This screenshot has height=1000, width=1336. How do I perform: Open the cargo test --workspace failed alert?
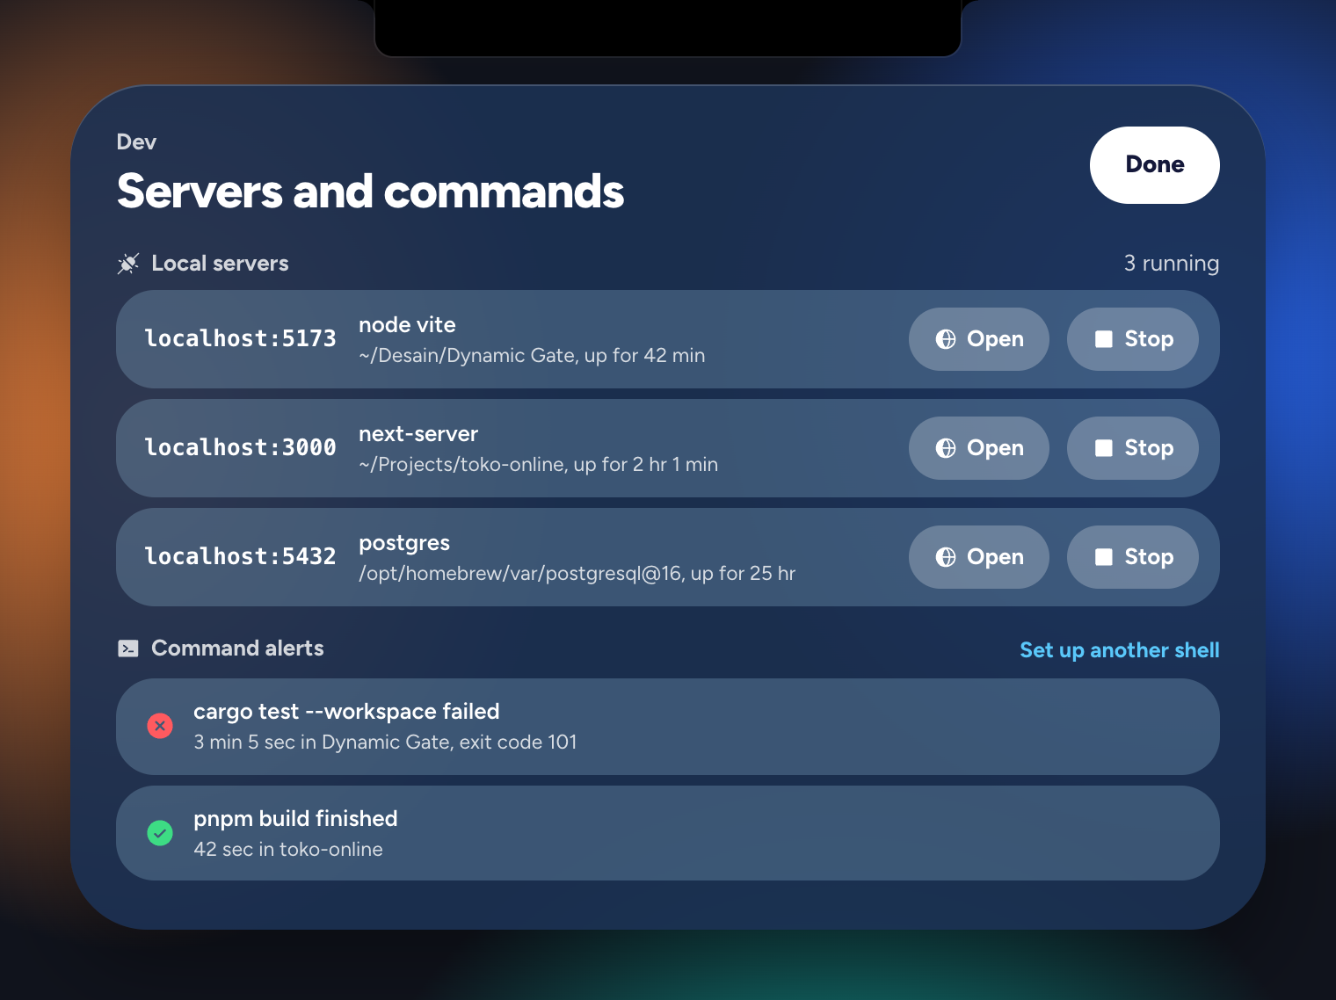pyautogui.click(x=668, y=726)
